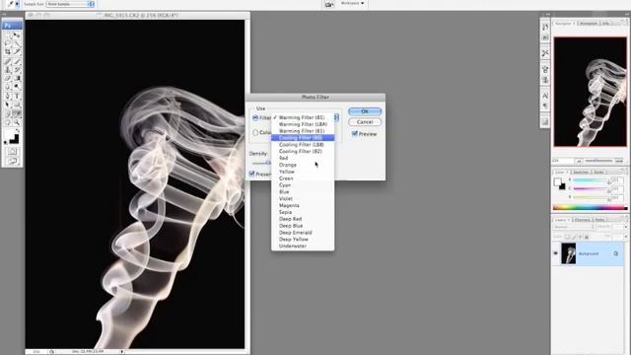Image resolution: width=631 pixels, height=355 pixels.
Task: Select the Type tool
Action: click(x=17, y=97)
